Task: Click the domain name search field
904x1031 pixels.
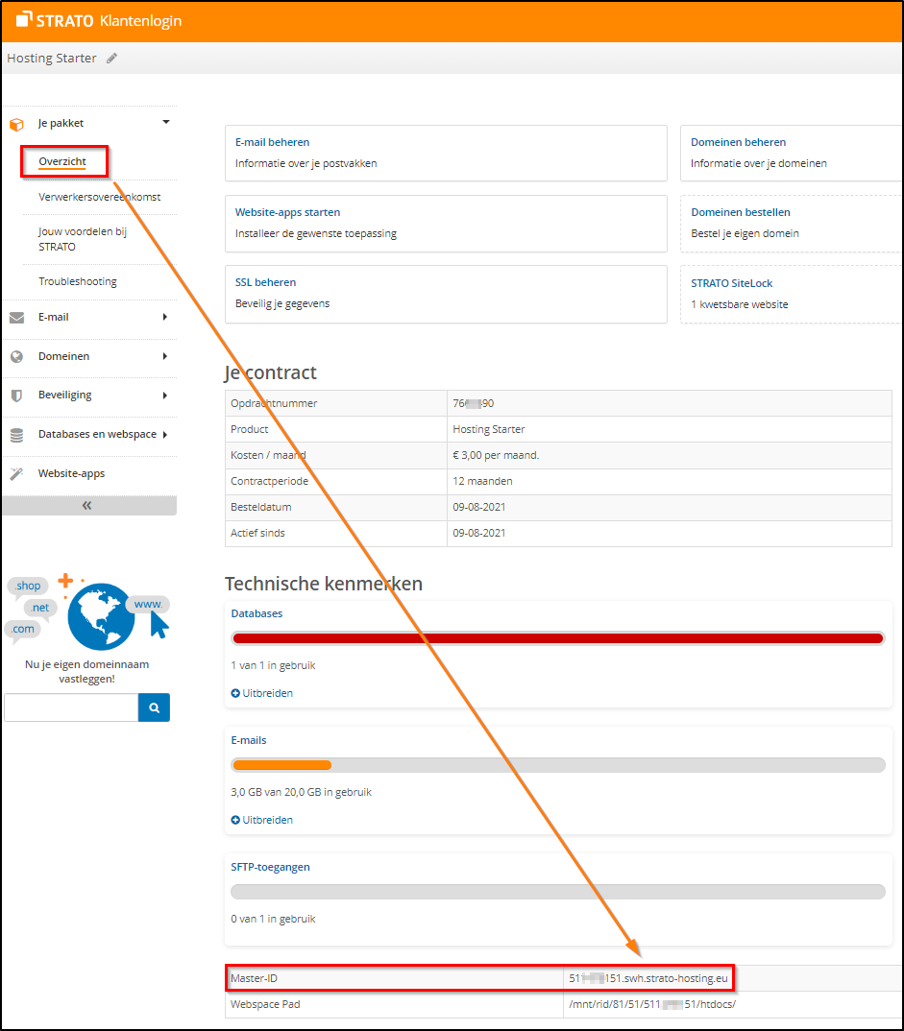Action: (71, 708)
